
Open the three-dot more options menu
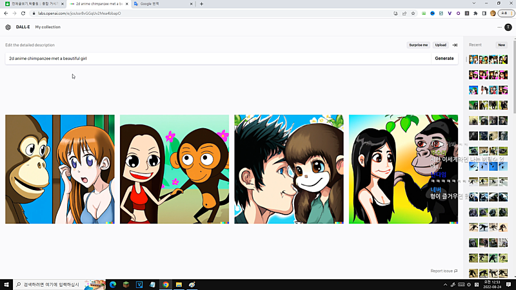[499, 27]
